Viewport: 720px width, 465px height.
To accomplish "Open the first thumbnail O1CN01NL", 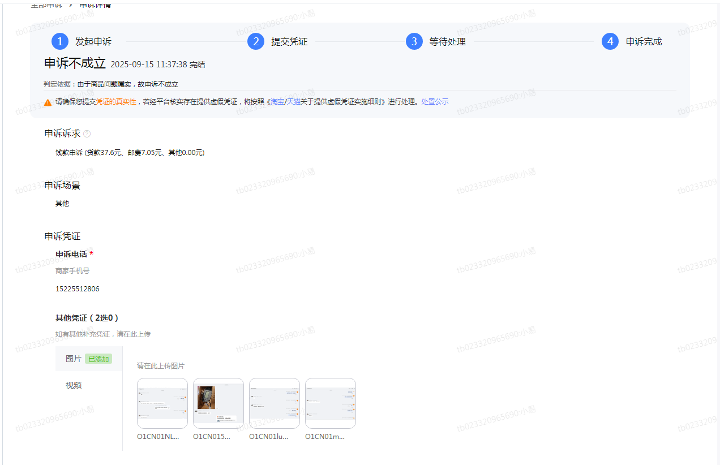I will [162, 403].
